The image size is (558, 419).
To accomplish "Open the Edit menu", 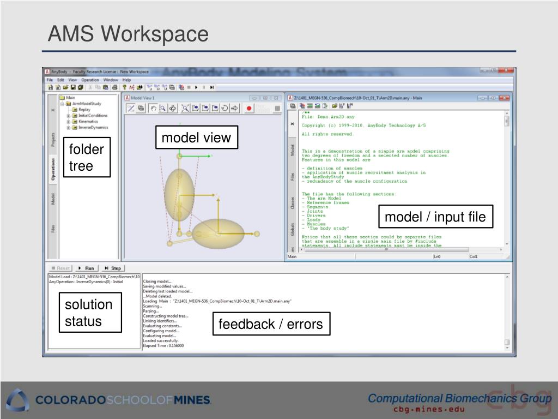I will click(60, 80).
